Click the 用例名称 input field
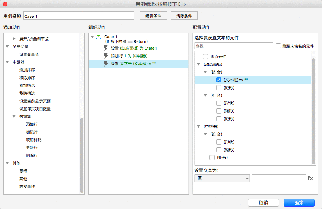This screenshot has height=209, width=322. (x=79, y=16)
